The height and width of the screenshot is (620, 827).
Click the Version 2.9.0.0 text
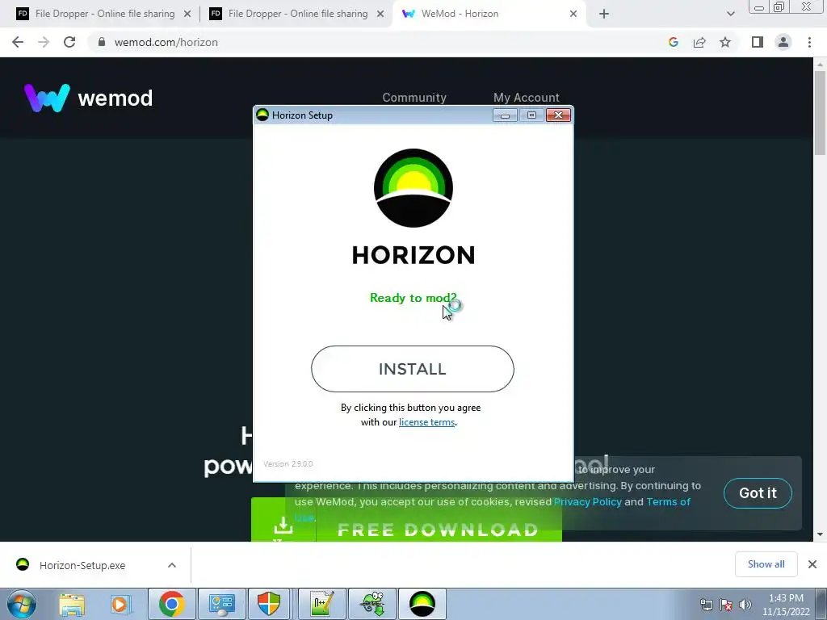288,464
